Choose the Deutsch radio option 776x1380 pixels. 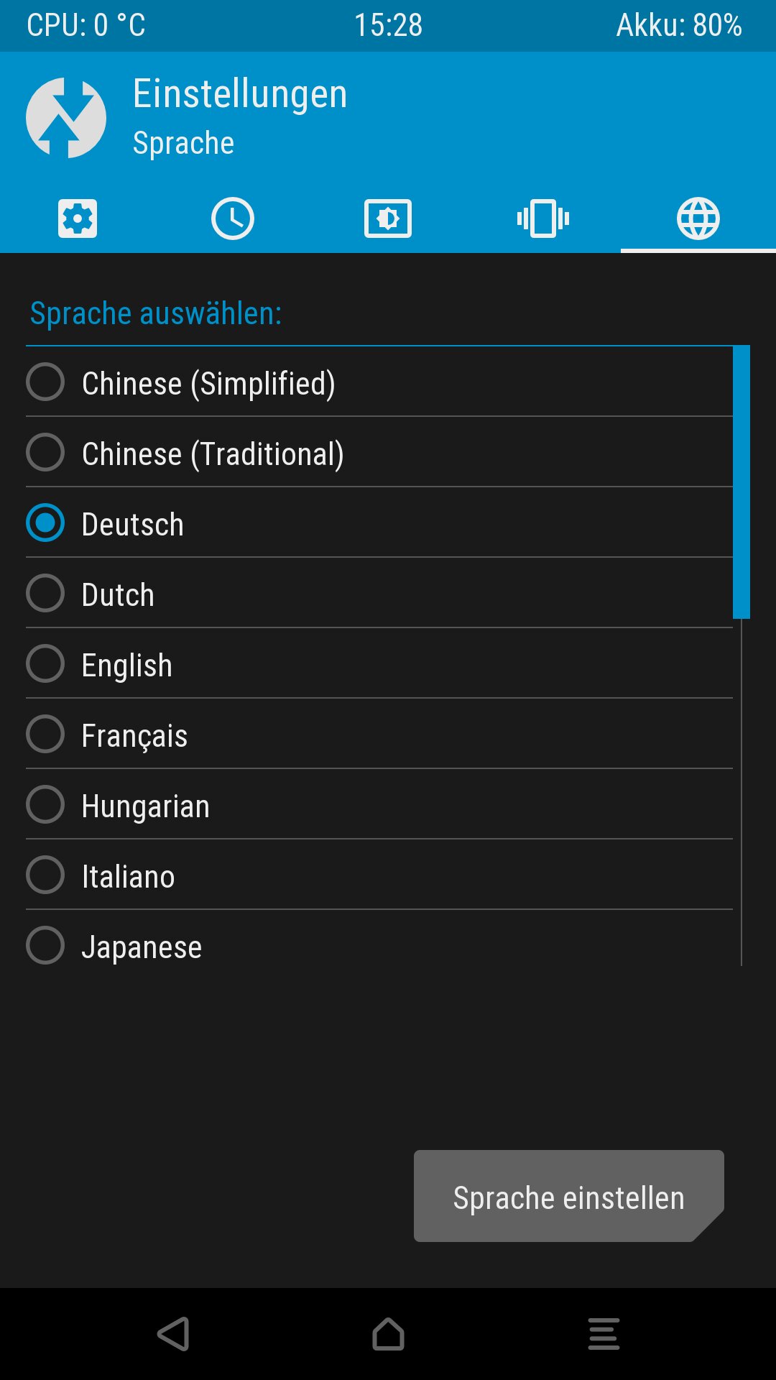tap(45, 523)
